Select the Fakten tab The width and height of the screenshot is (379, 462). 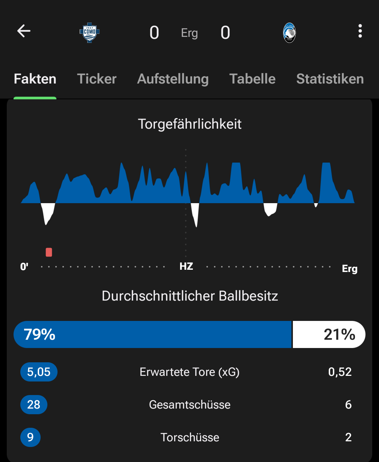35,79
